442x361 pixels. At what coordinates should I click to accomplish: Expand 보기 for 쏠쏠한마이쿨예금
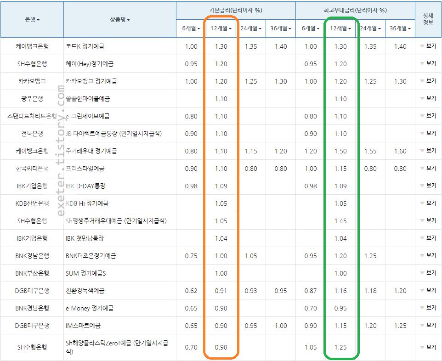click(428, 98)
